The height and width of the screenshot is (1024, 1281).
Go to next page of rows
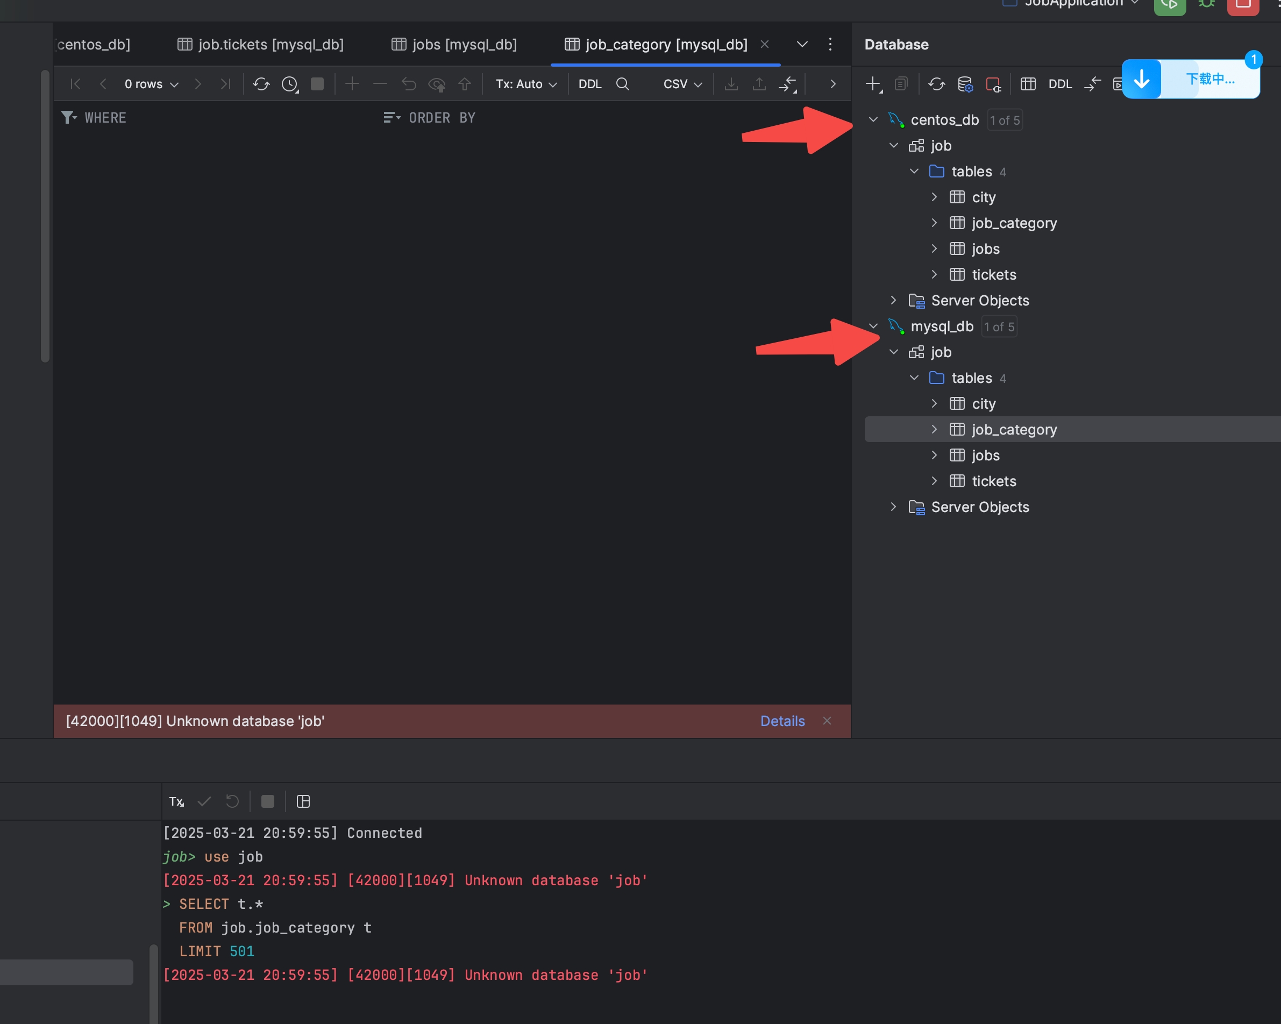click(x=198, y=84)
